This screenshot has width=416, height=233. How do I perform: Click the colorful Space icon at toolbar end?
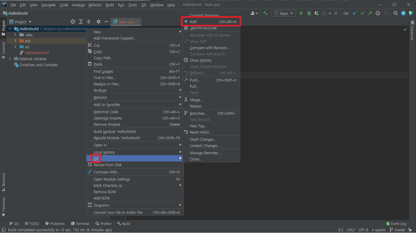coord(411,13)
